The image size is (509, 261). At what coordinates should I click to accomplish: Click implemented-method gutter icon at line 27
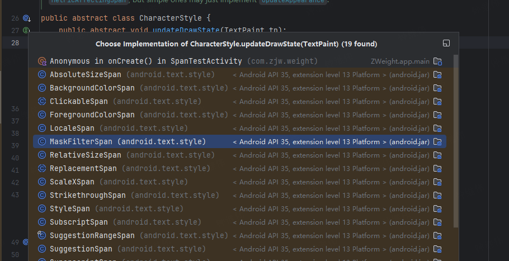[x=26, y=31]
